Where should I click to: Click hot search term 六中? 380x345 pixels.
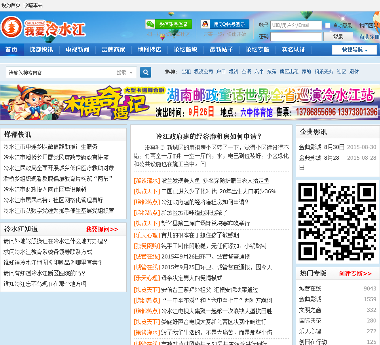coord(259,72)
